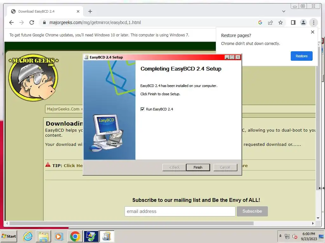Open the clock showing 6:00 PM
325x243 pixels.
click(308, 236)
